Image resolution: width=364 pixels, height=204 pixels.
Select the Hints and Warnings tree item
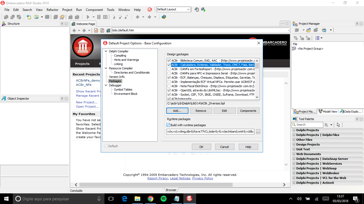point(127,60)
